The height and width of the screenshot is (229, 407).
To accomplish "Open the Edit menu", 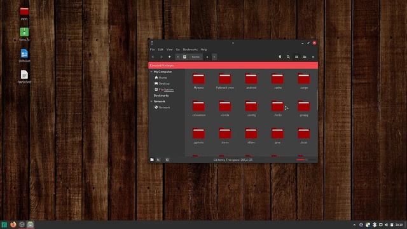I will 161,50.
